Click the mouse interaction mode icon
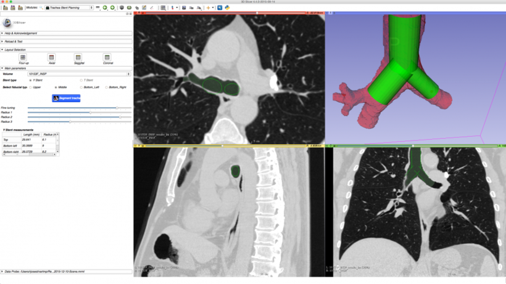This screenshot has width=506, height=284. pyautogui.click(x=172, y=7)
